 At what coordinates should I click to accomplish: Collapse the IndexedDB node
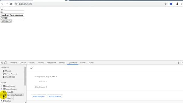(2, 92)
